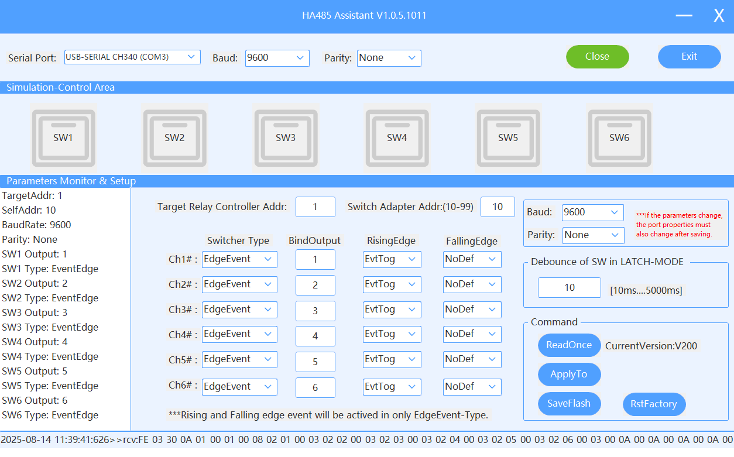734x457 pixels.
Task: Click the ReadOnce command button
Action: [569, 345]
